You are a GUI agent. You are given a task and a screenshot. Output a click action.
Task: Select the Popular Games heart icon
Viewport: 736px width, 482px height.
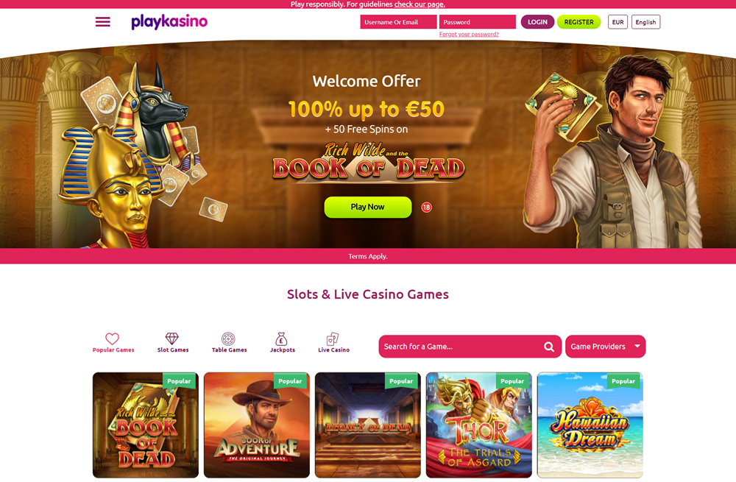pos(112,339)
